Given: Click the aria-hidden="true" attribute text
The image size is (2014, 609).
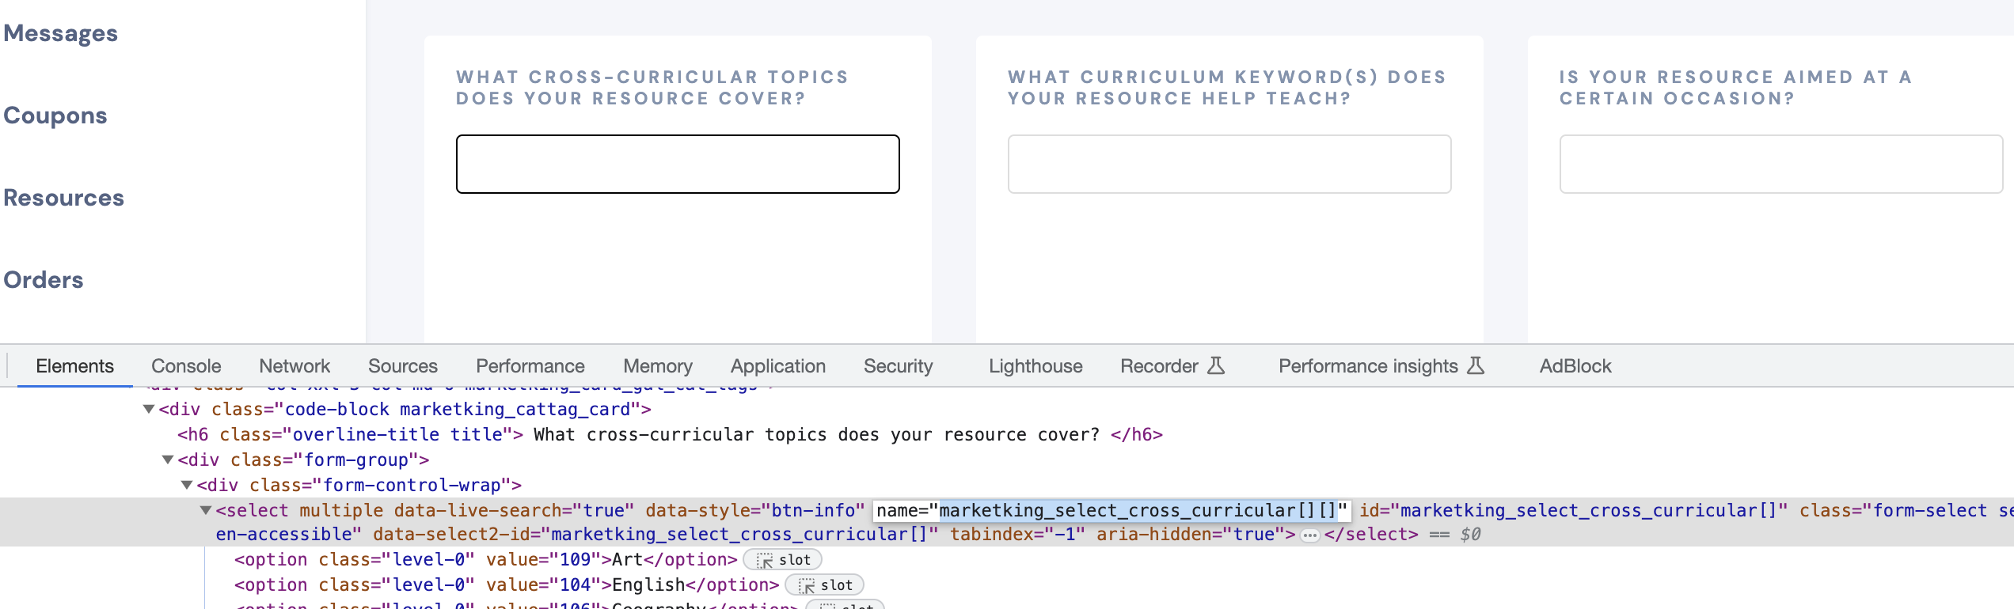Looking at the screenshot, I should (x=1191, y=534).
